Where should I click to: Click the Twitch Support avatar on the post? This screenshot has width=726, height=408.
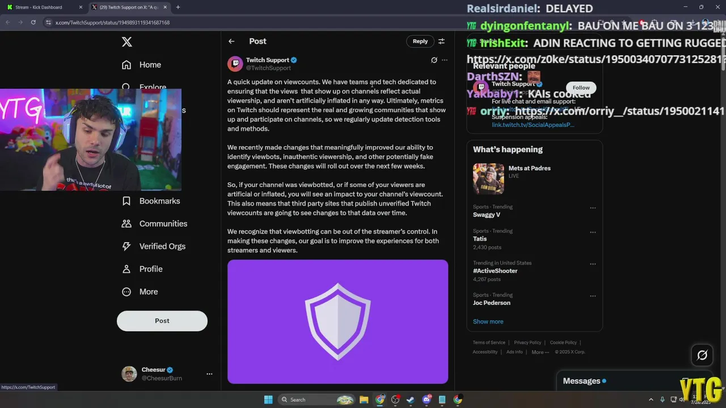coord(235,63)
